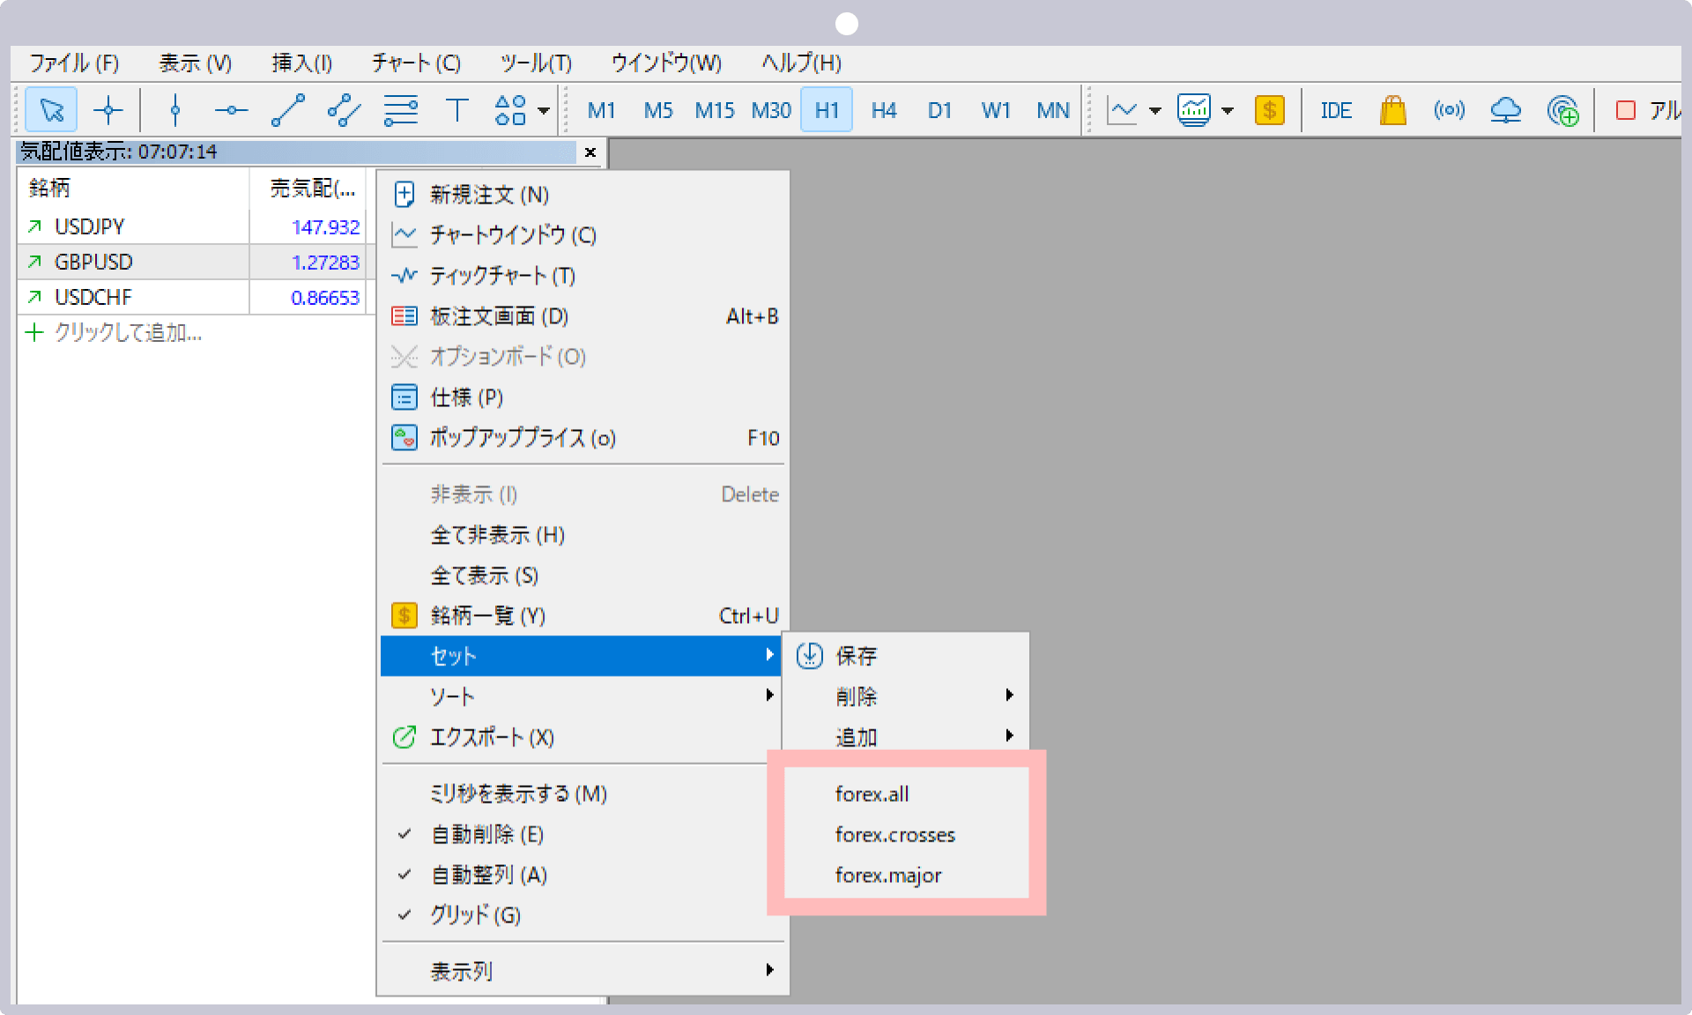The width and height of the screenshot is (1692, 1015).
Task: Switch timeframe to W1
Action: pos(996,110)
